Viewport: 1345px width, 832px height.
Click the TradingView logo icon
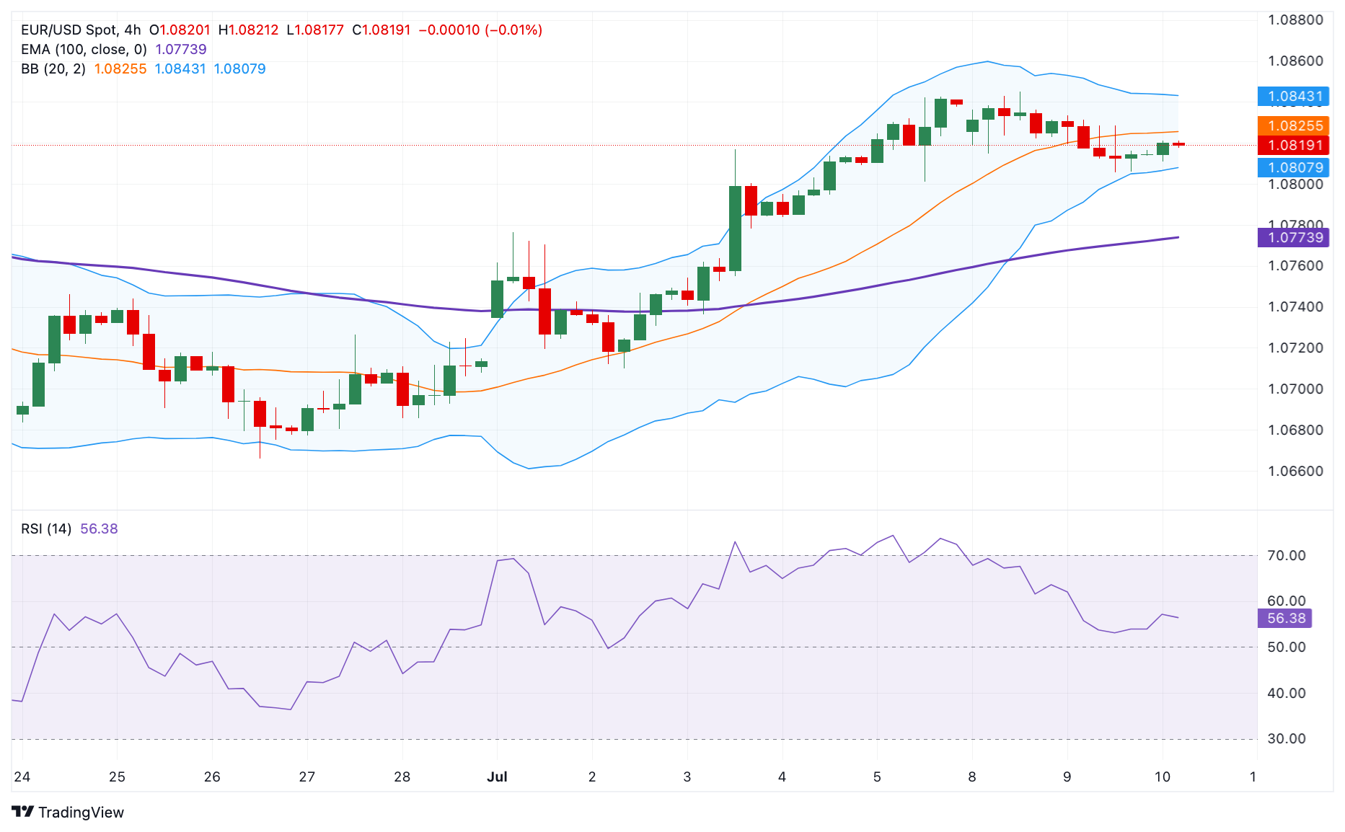coord(23,812)
